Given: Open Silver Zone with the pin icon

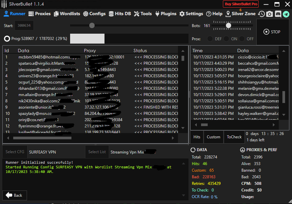Looking at the screenshot, I should point(228,14).
